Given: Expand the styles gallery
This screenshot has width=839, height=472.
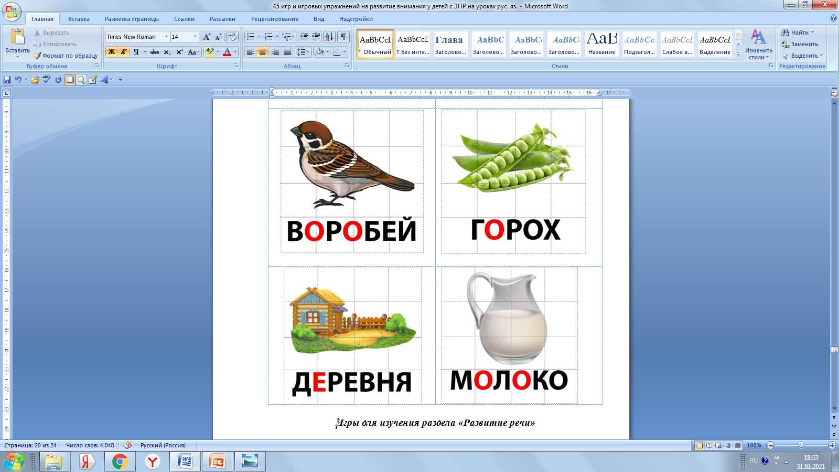Looking at the screenshot, I should click(738, 54).
